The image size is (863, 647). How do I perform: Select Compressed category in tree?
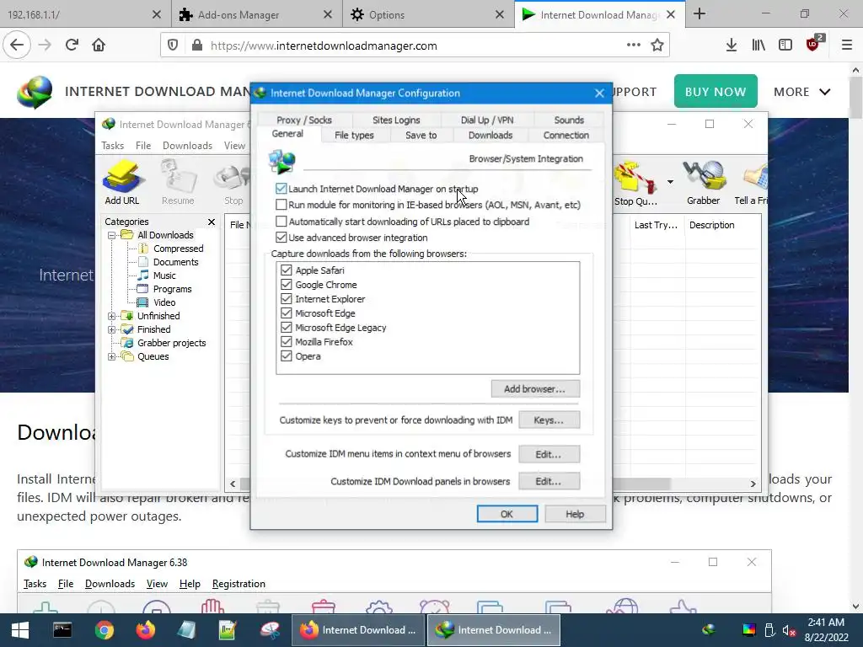click(179, 249)
